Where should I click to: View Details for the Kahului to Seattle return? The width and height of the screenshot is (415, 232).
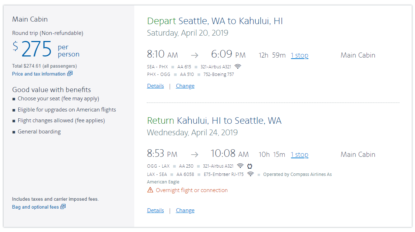click(155, 210)
